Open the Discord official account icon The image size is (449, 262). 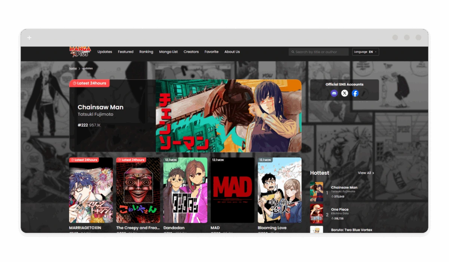click(x=334, y=93)
